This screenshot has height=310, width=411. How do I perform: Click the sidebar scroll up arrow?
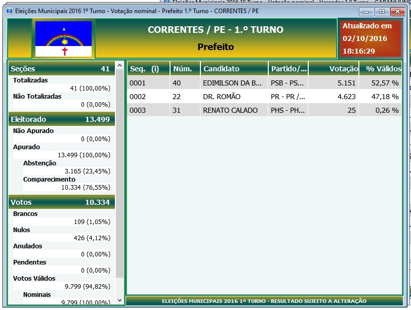(x=120, y=65)
